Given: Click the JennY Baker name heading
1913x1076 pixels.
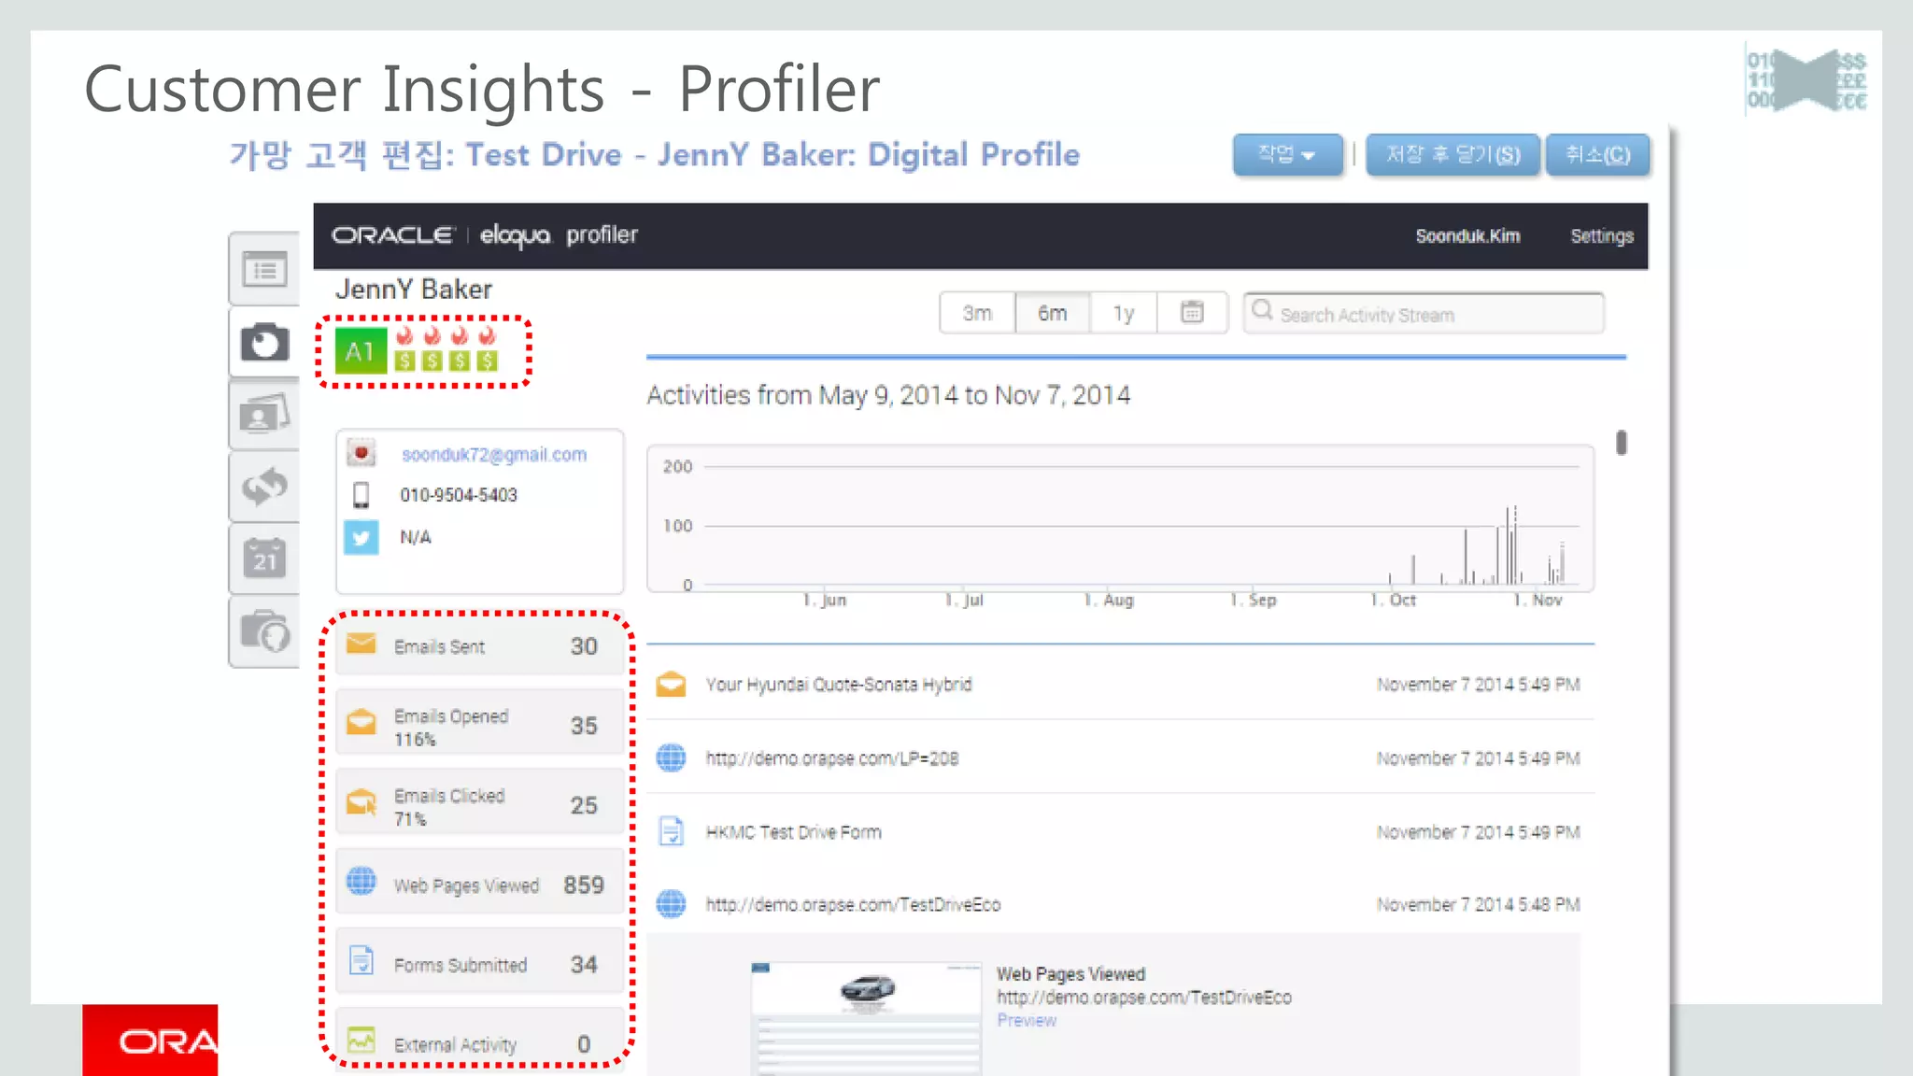Looking at the screenshot, I should click(x=414, y=289).
